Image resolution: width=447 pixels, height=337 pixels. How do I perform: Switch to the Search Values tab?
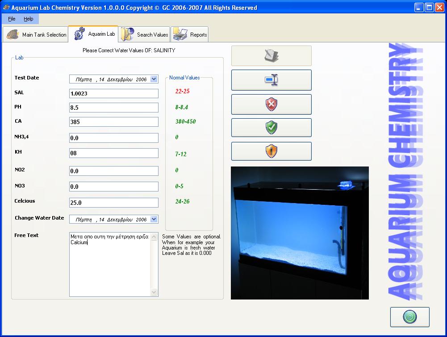[145, 34]
